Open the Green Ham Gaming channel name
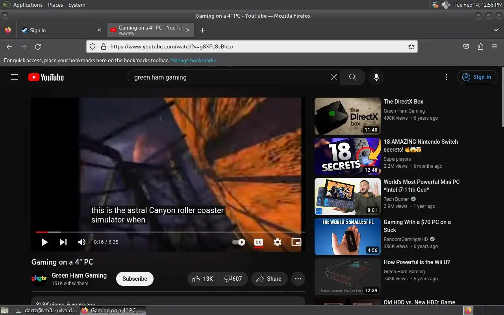 coord(79,275)
